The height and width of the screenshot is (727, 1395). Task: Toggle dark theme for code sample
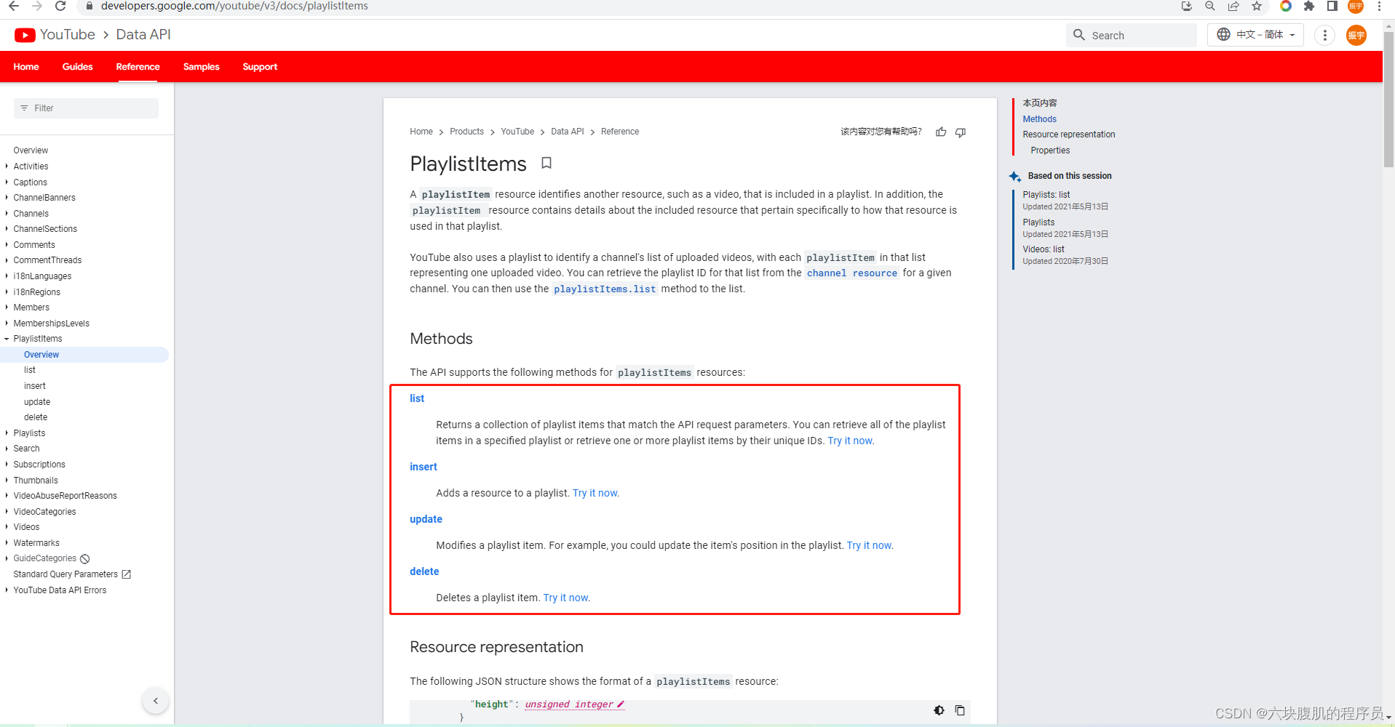[x=939, y=710]
